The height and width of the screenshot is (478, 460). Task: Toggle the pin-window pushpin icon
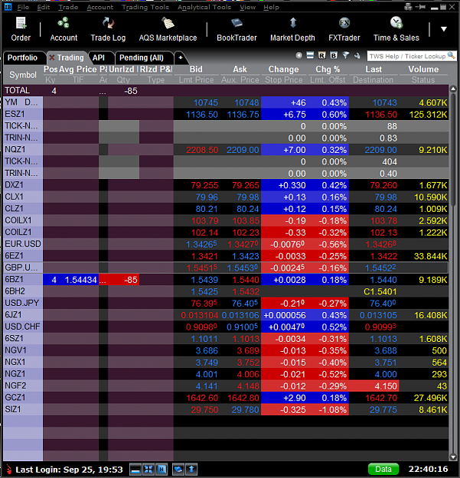coord(421,7)
